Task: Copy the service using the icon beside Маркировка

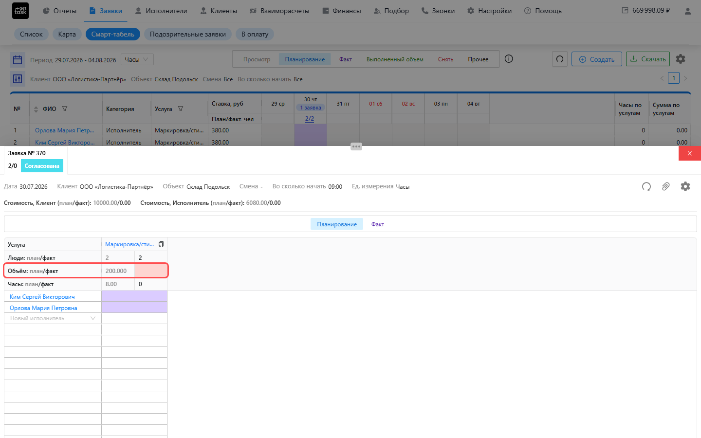Action: point(161,244)
